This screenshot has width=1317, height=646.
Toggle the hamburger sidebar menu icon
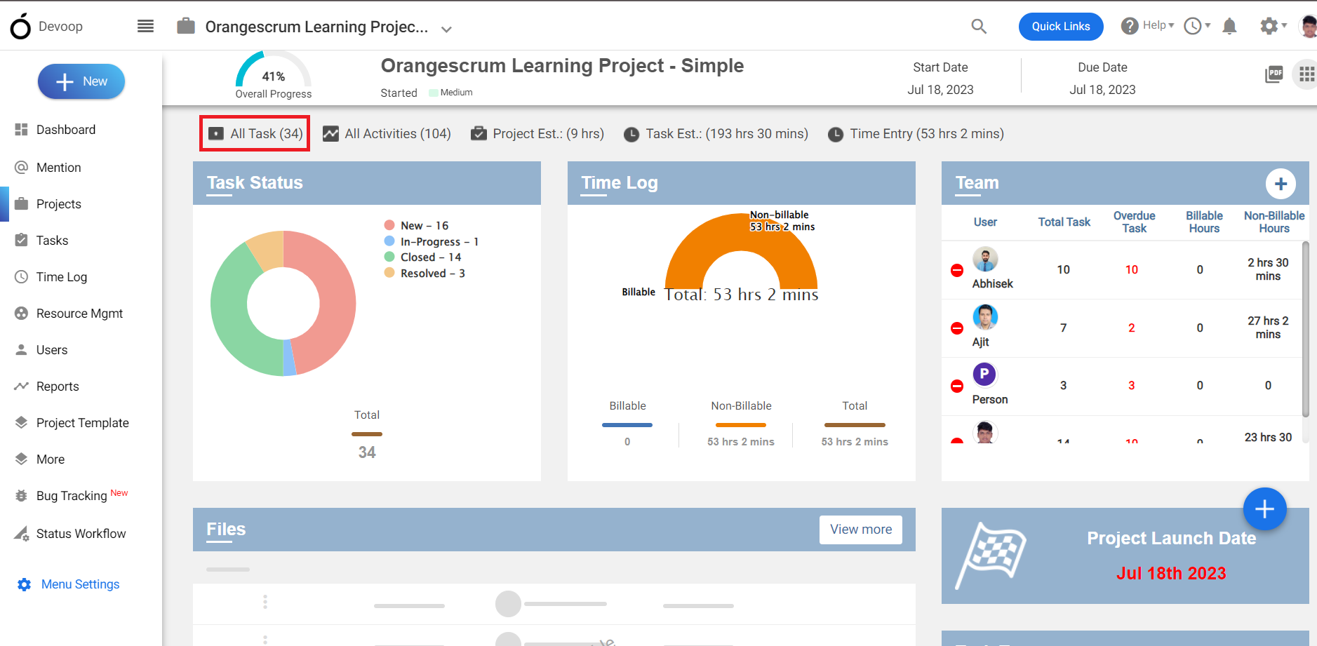145,26
